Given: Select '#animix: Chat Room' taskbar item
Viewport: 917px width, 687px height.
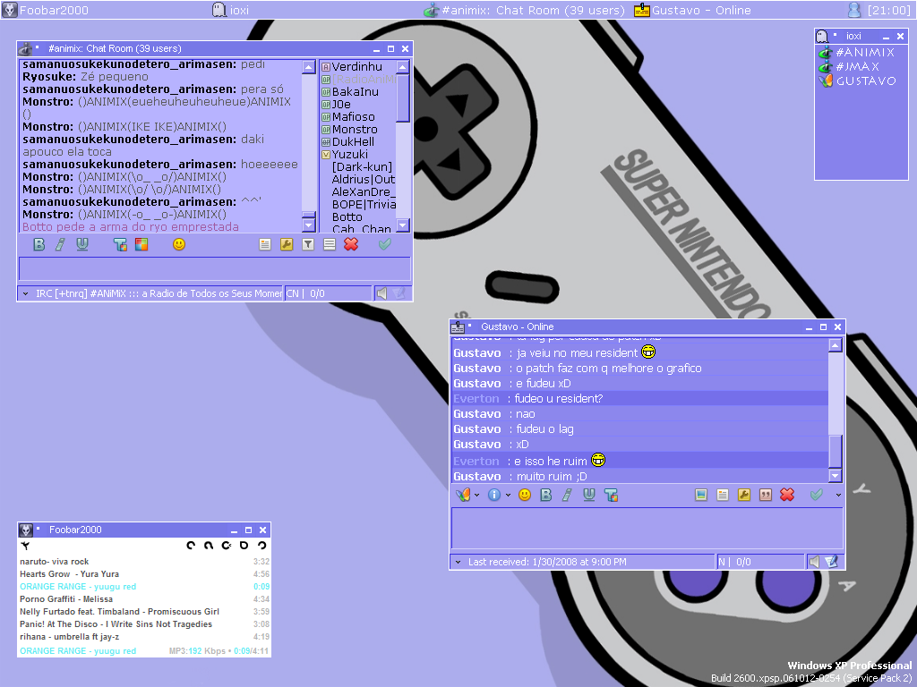Looking at the screenshot, I should click(524, 10).
